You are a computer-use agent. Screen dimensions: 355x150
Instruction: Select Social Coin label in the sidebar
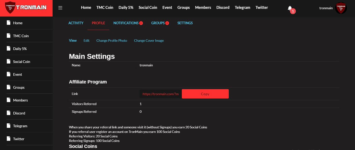tap(22, 62)
